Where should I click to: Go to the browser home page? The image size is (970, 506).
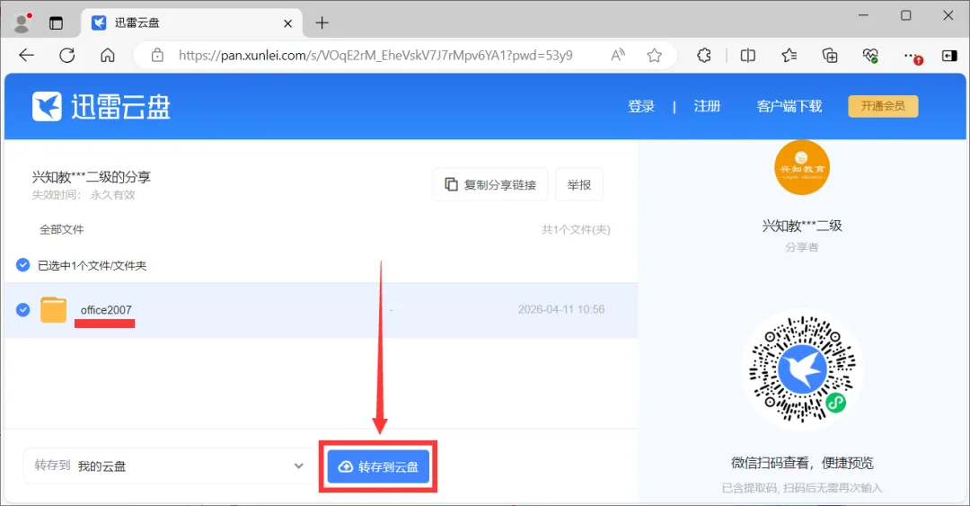pos(108,55)
